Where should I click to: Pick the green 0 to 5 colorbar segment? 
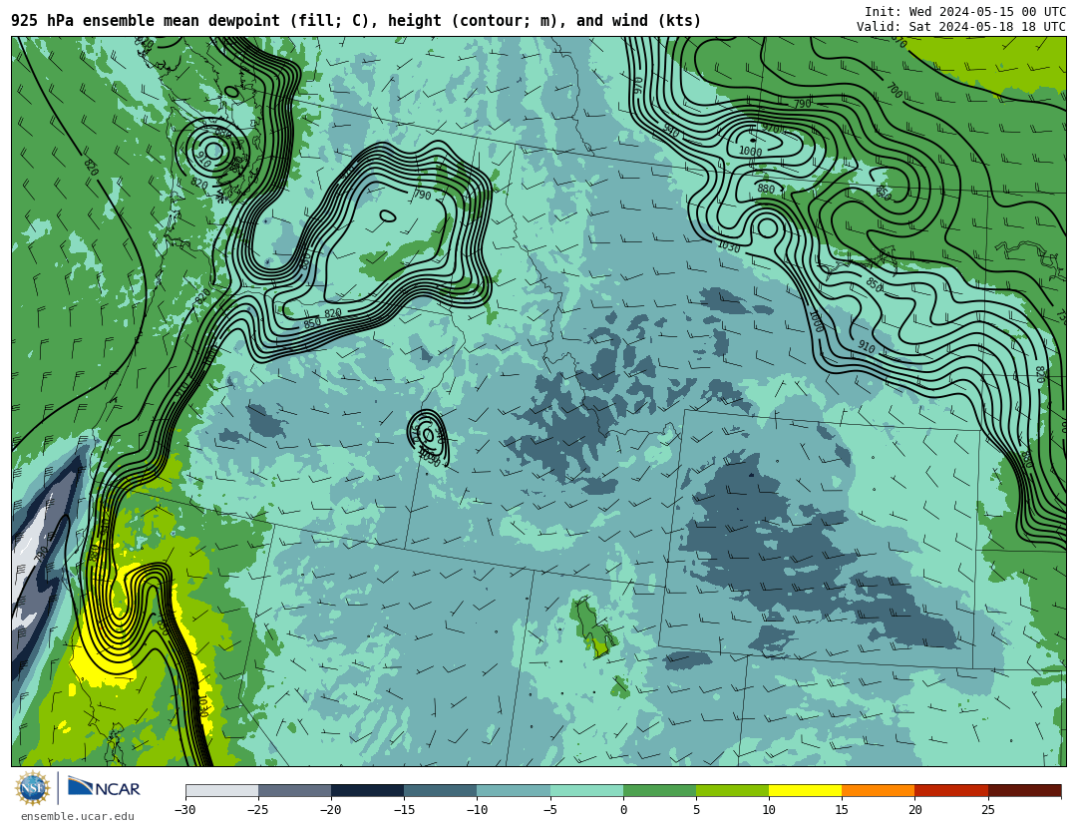coord(659,790)
